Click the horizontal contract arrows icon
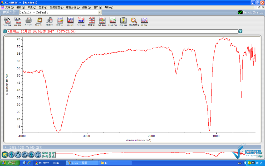This screenshot has height=166, width=265. [45, 156]
